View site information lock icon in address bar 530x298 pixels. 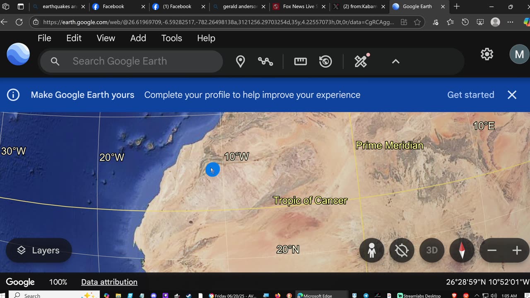(x=36, y=22)
